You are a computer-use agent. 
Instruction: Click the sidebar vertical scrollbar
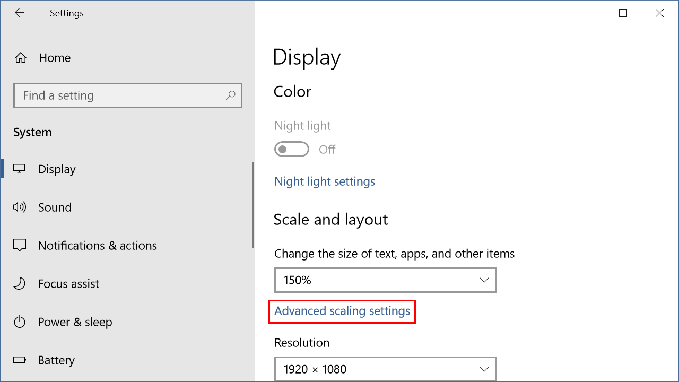[253, 205]
